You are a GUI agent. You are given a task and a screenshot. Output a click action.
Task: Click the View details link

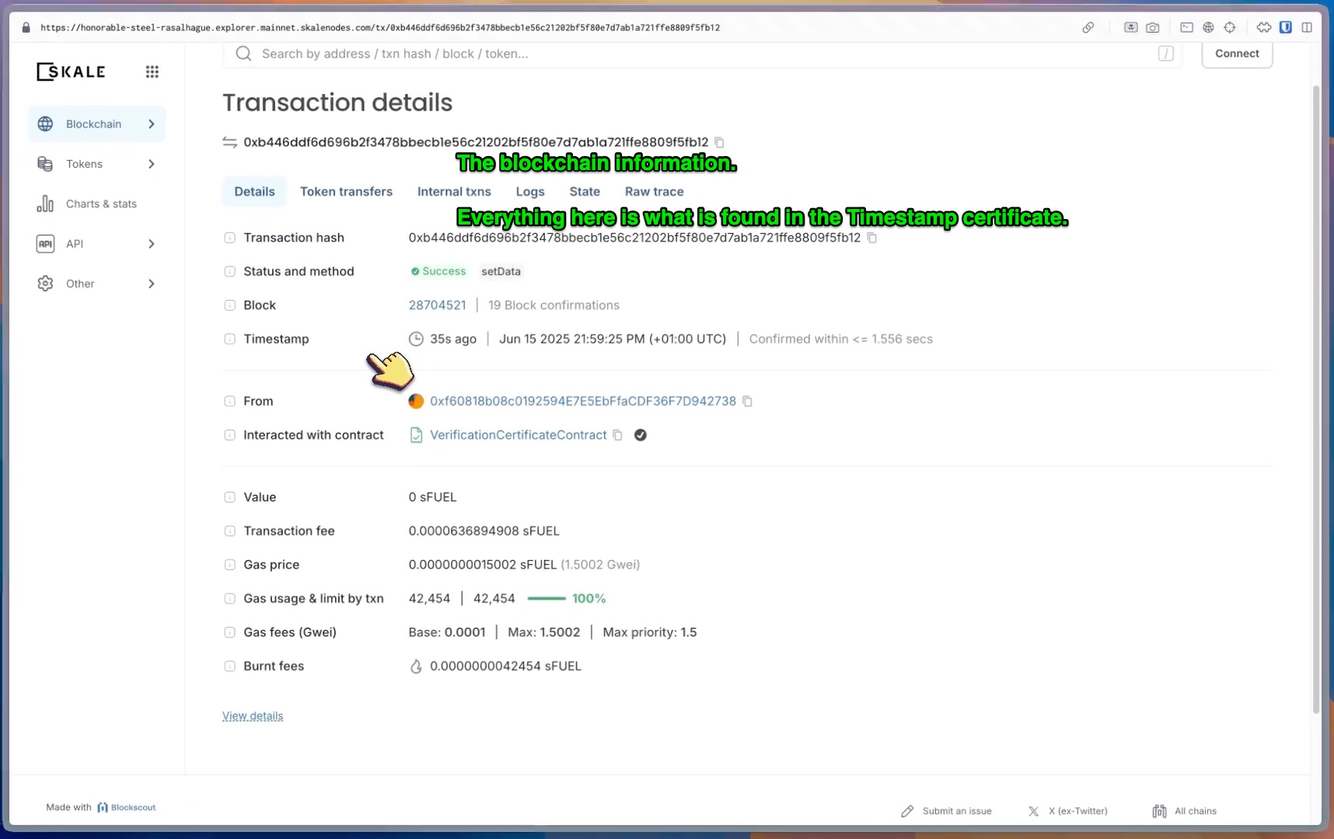pos(253,716)
